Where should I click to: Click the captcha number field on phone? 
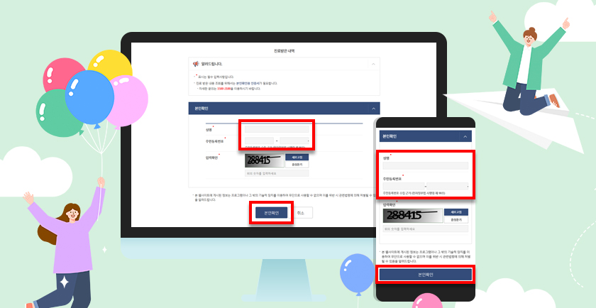pyautogui.click(x=426, y=229)
